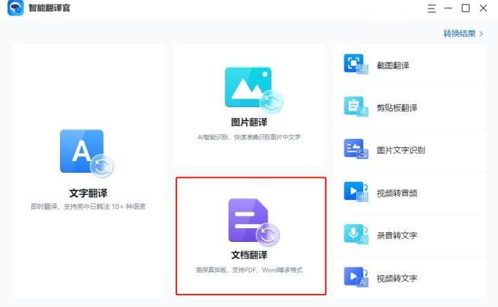Viewport: 498px width, 307px height.
Task: Click the 图片翻译 title text
Action: 249,122
